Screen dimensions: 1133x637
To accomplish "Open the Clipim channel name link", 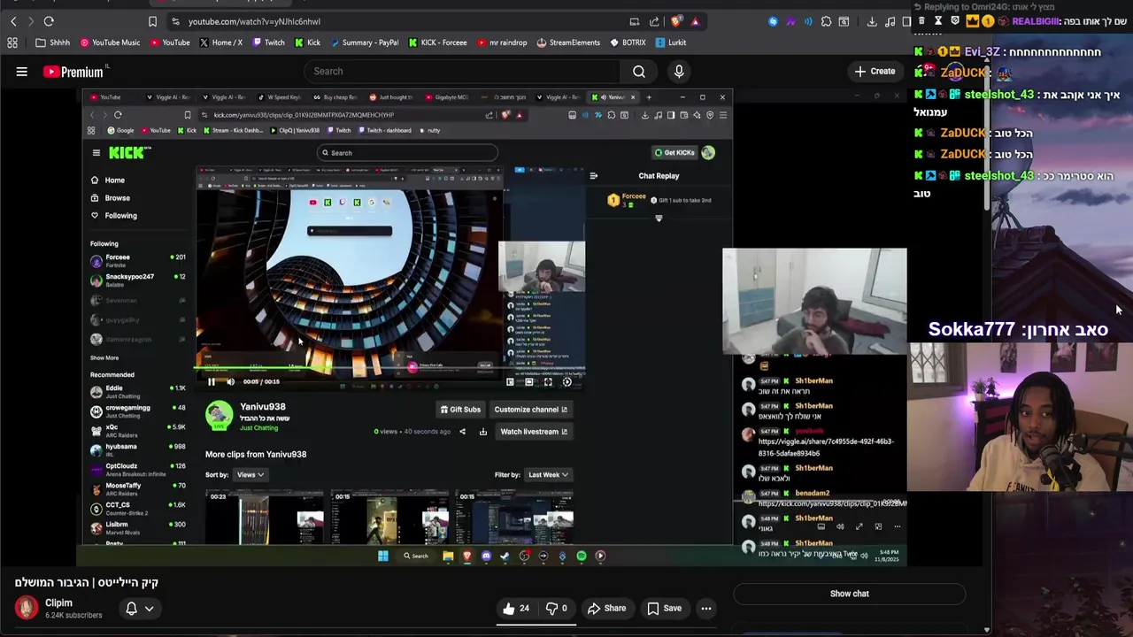I will pyautogui.click(x=58, y=603).
